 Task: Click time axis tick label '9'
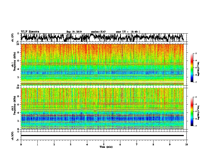coord(170,144)
